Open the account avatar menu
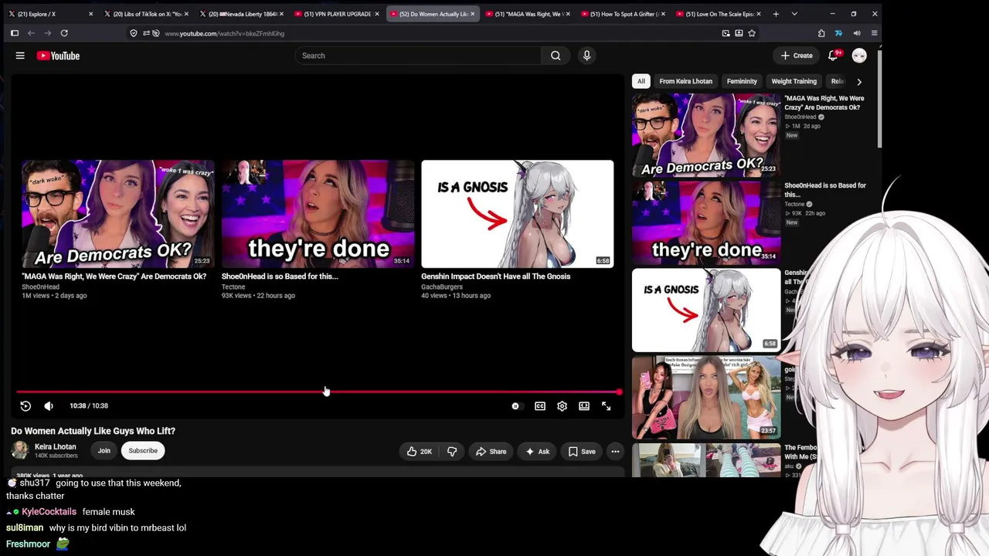The width and height of the screenshot is (989, 556). coord(859,56)
